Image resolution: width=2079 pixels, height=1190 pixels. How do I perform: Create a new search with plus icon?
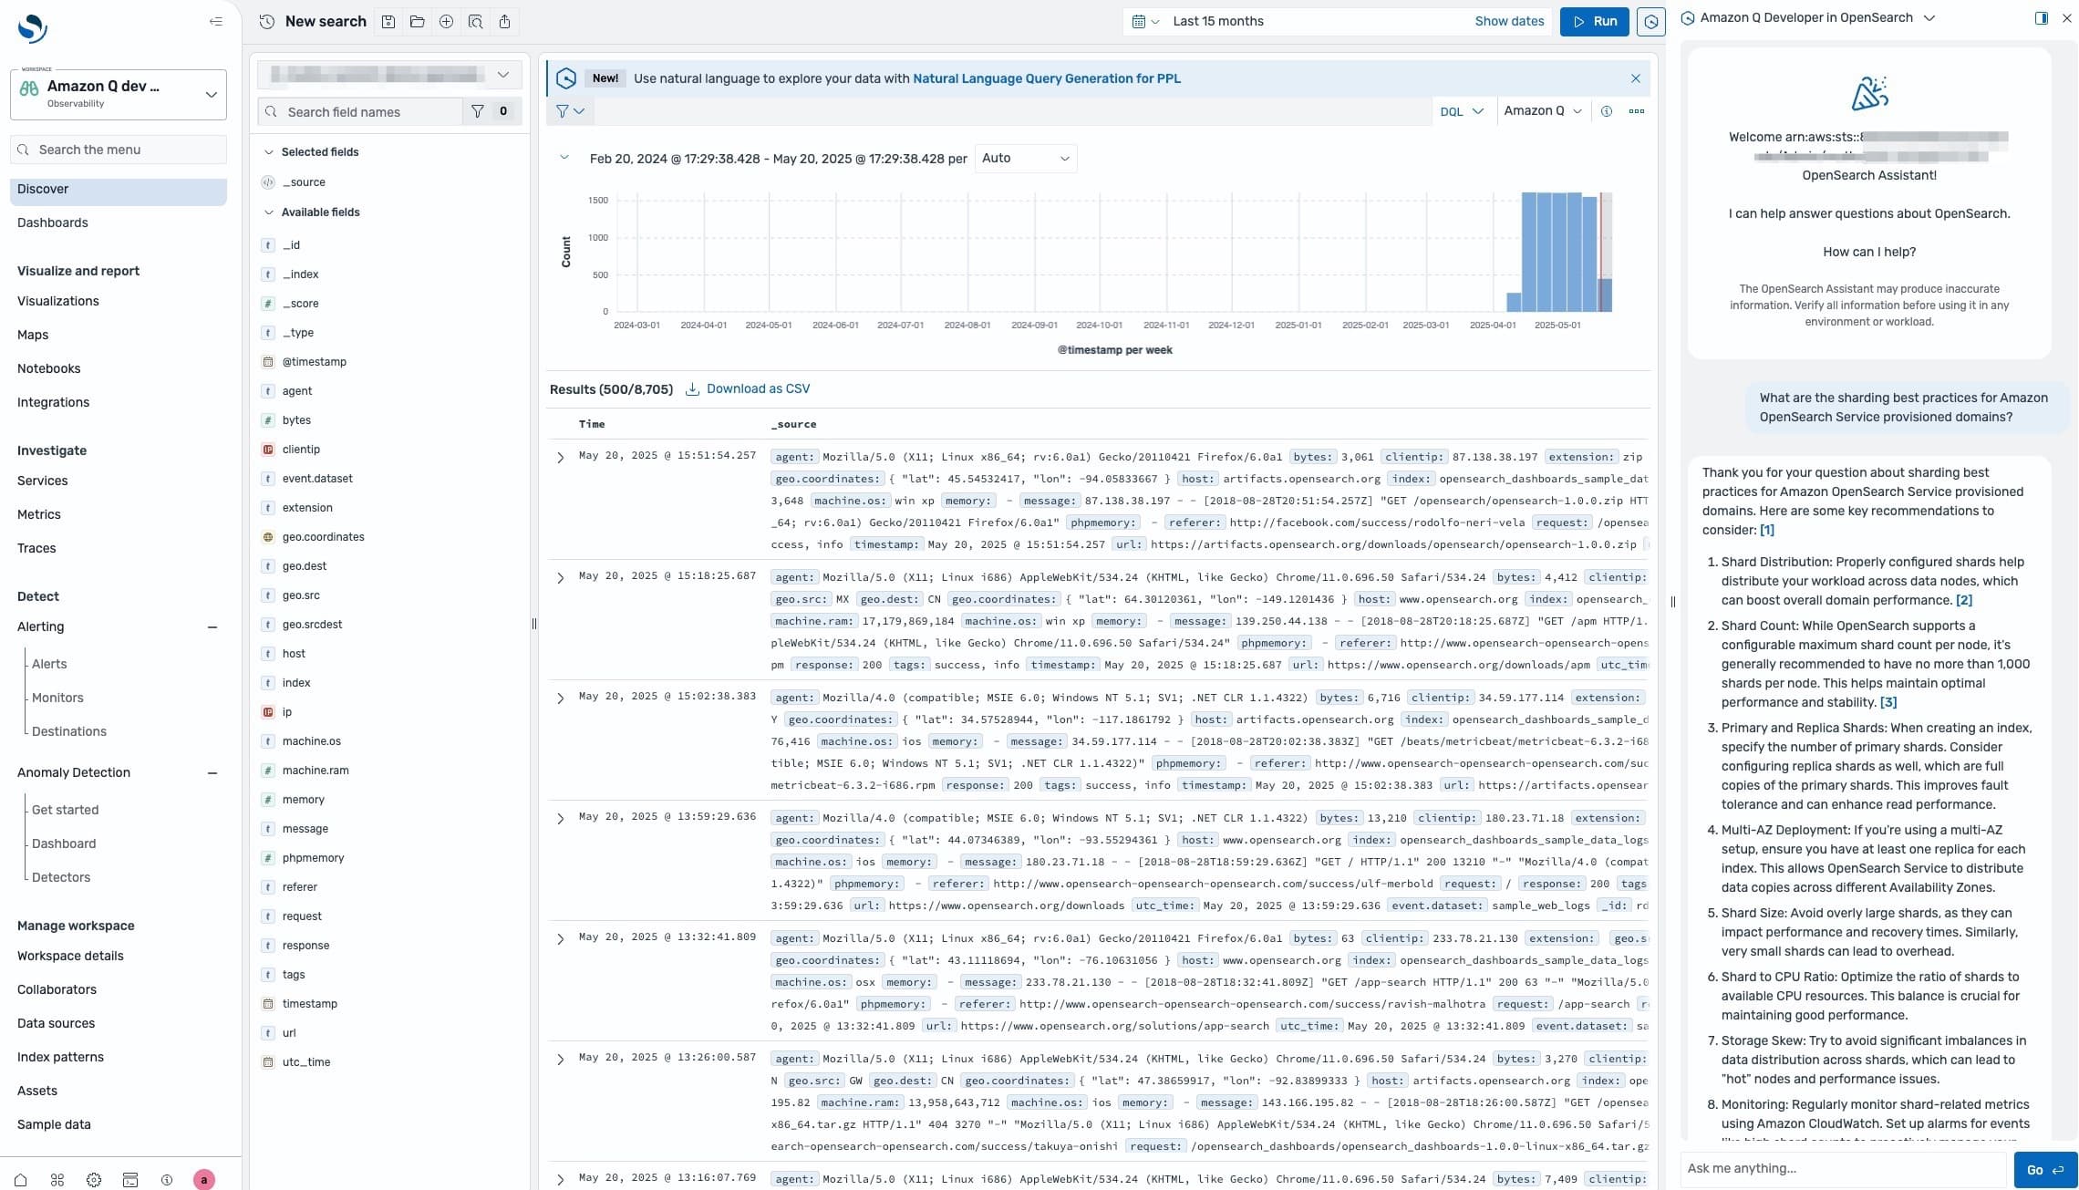click(x=446, y=21)
